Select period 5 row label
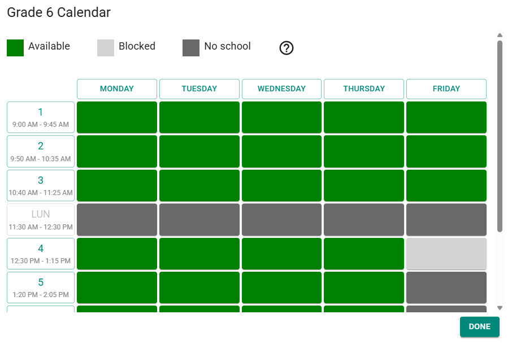This screenshot has height=345, width=512. tap(40, 287)
